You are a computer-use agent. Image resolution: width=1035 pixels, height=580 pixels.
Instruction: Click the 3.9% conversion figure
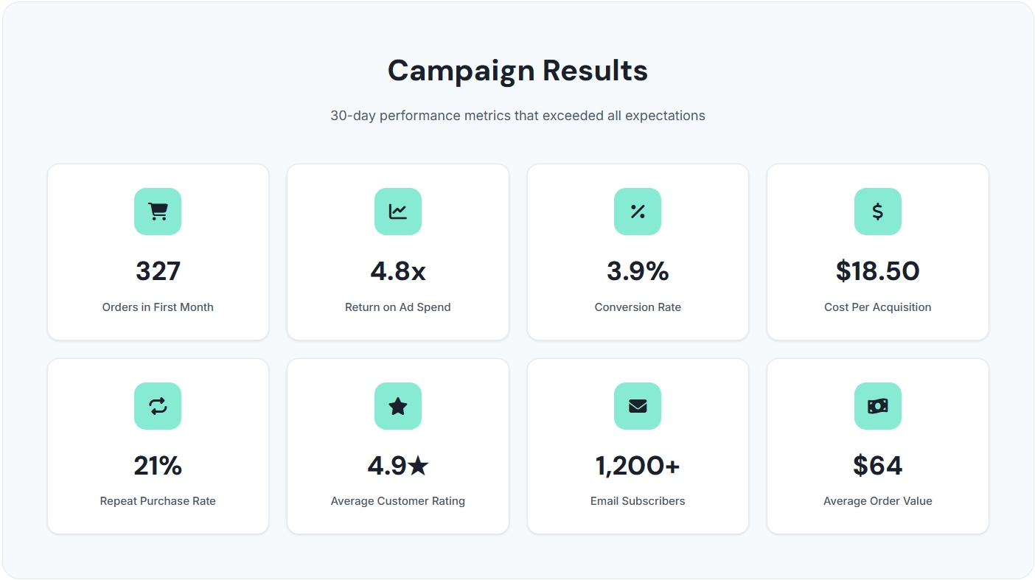tap(638, 271)
